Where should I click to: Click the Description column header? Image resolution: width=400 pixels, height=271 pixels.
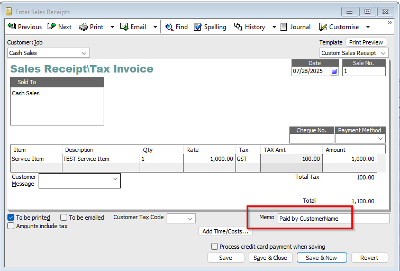101,150
